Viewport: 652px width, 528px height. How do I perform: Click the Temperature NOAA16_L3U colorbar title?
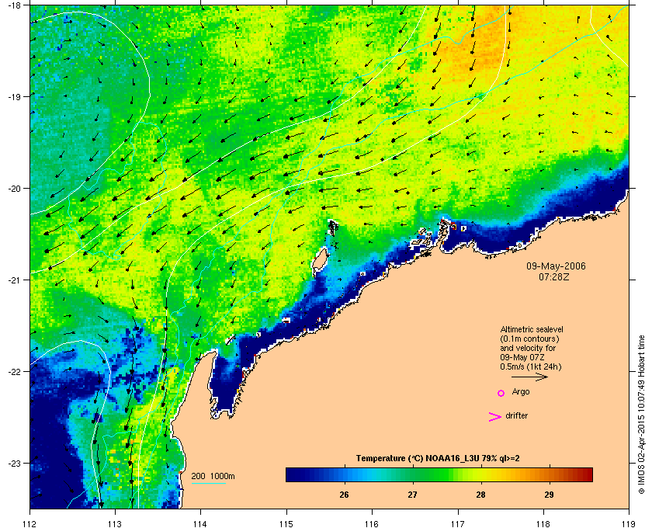tap(438, 459)
